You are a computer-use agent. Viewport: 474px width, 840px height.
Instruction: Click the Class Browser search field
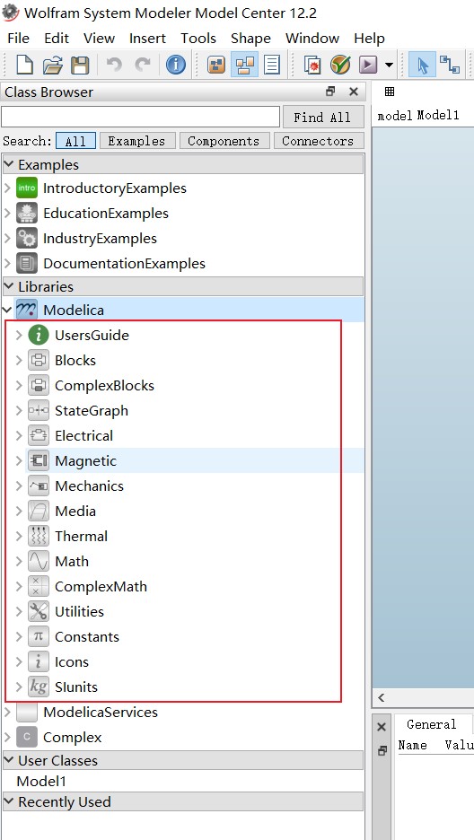[x=140, y=117]
